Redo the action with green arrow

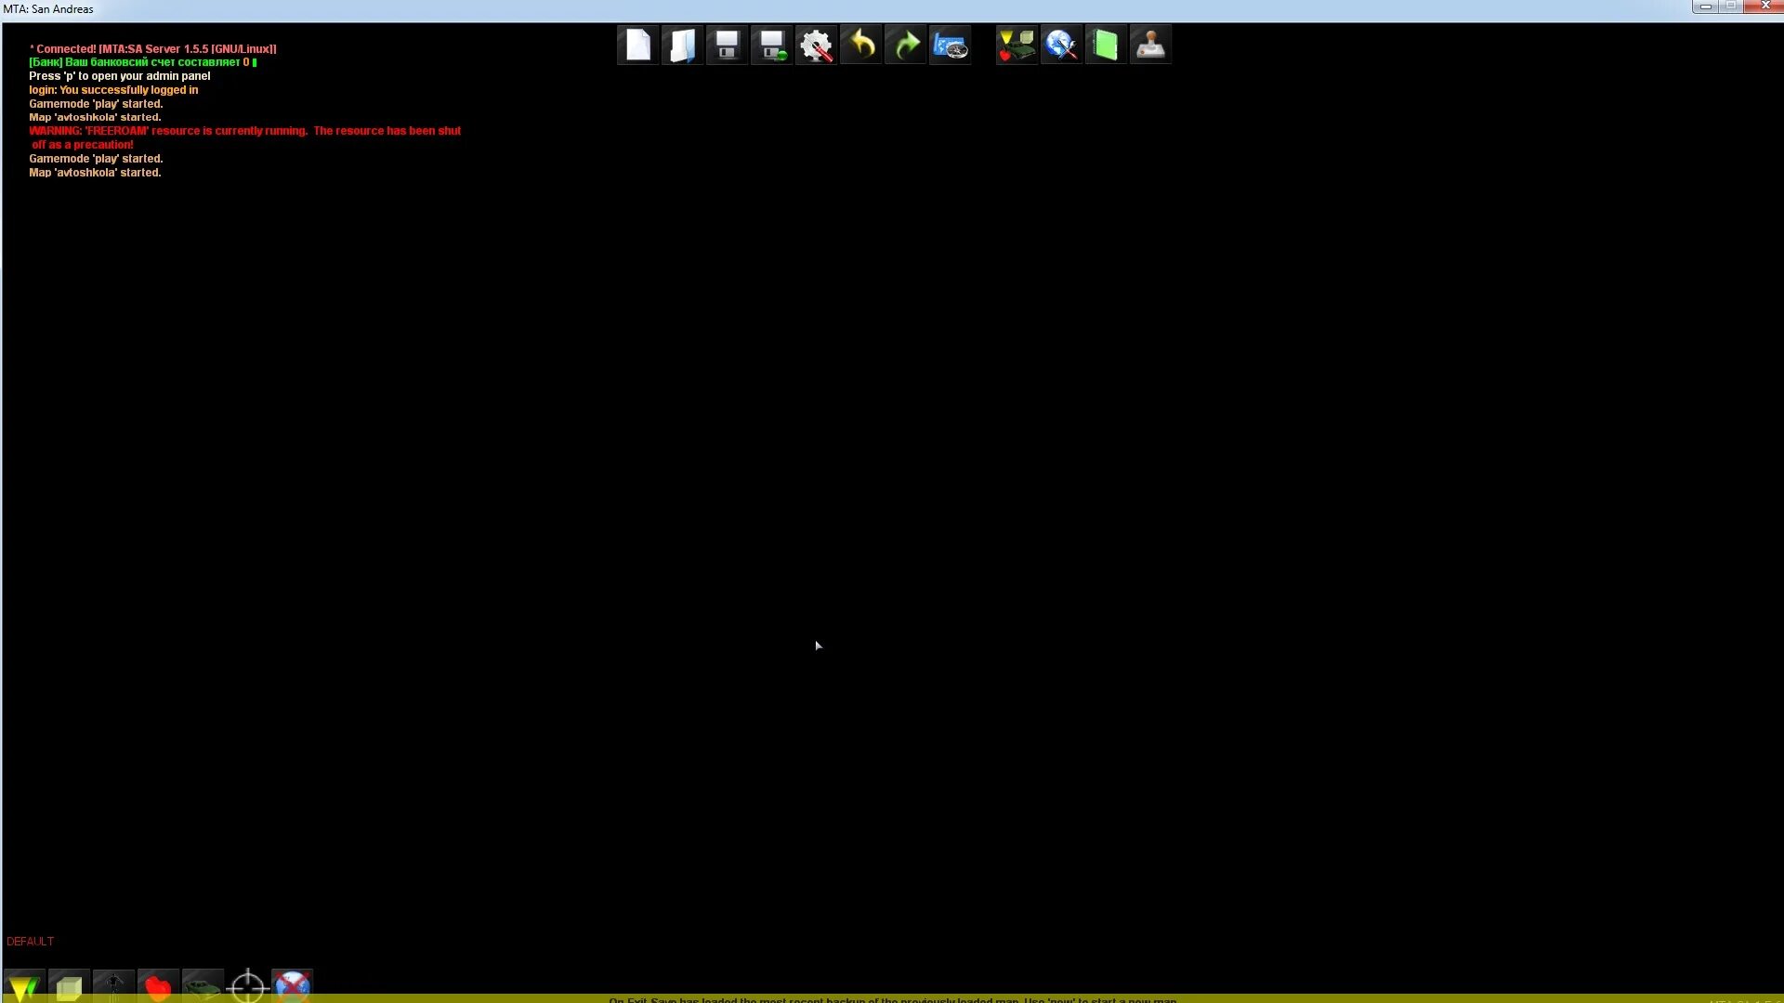[x=906, y=45]
